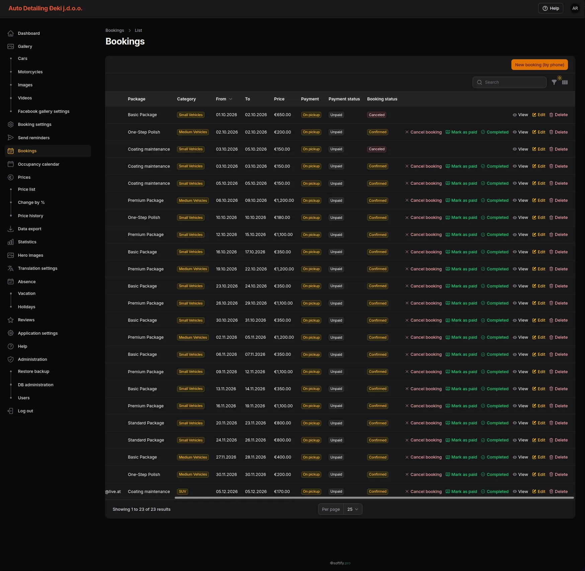Click the Dashboard home icon
585x571 pixels.
(x=11, y=33)
